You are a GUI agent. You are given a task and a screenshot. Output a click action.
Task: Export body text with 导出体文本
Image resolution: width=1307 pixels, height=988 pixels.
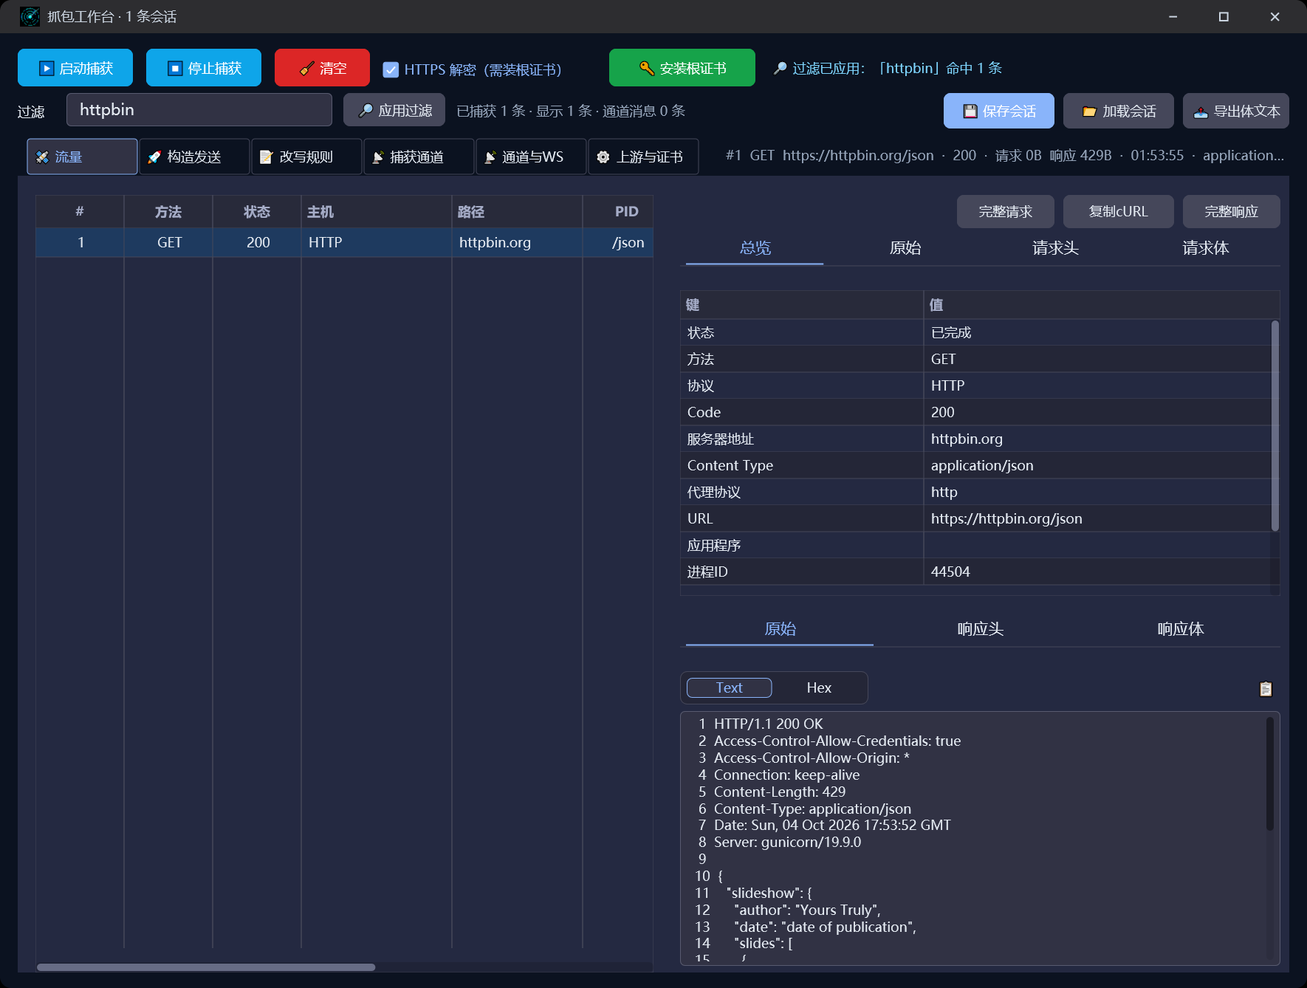[1236, 111]
